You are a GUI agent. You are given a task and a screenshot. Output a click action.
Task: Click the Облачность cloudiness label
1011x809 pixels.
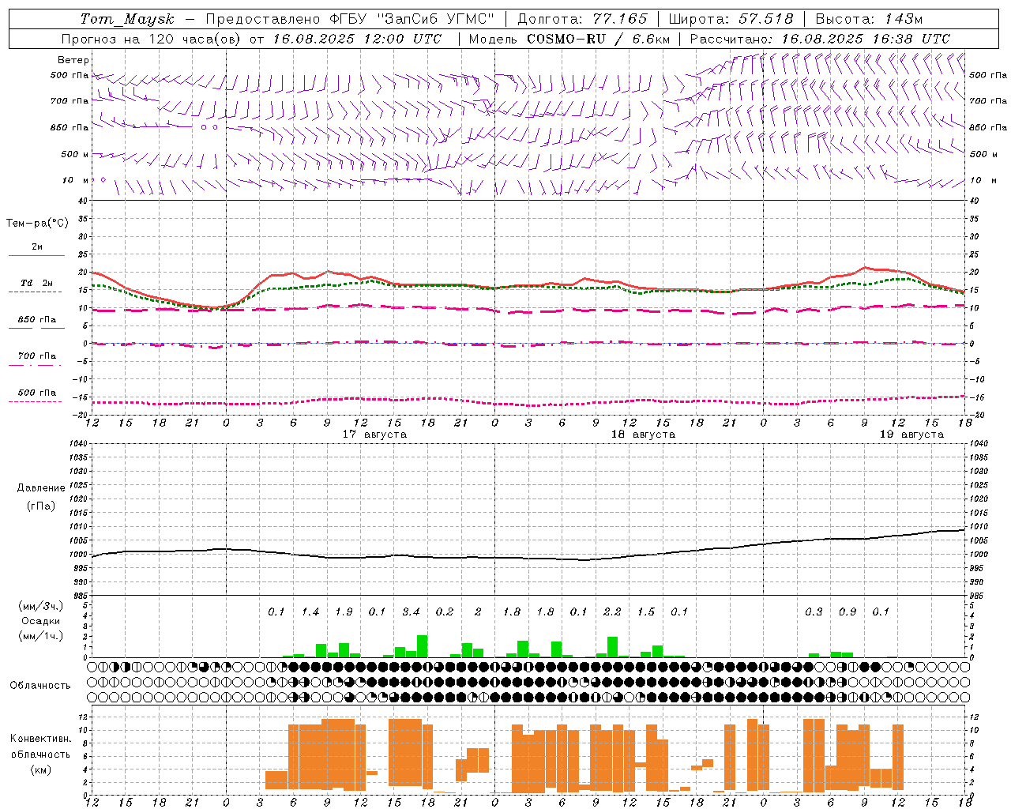pos(40,685)
